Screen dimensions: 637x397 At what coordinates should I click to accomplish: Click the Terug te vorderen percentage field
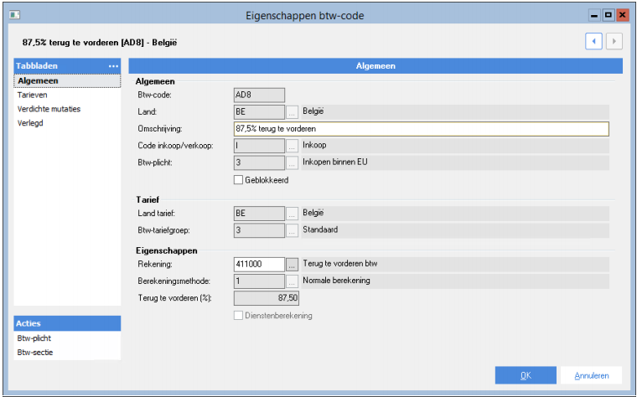click(x=267, y=298)
